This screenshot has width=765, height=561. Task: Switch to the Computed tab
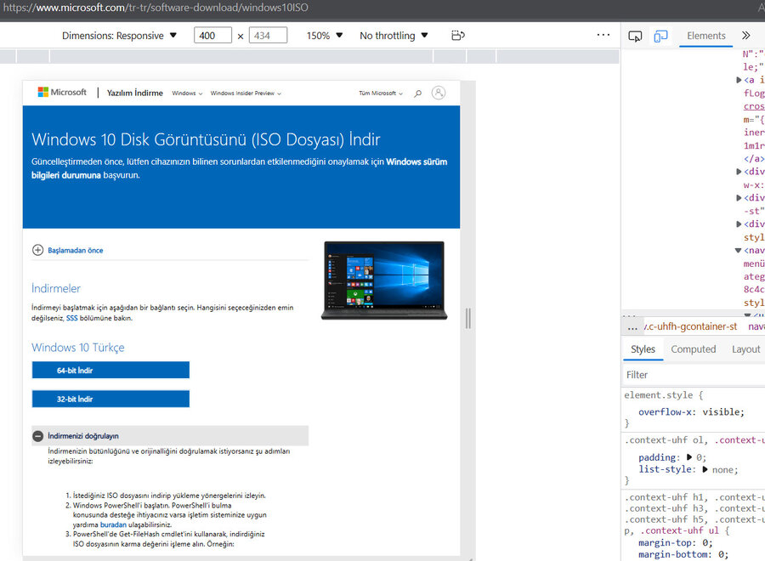click(x=694, y=349)
